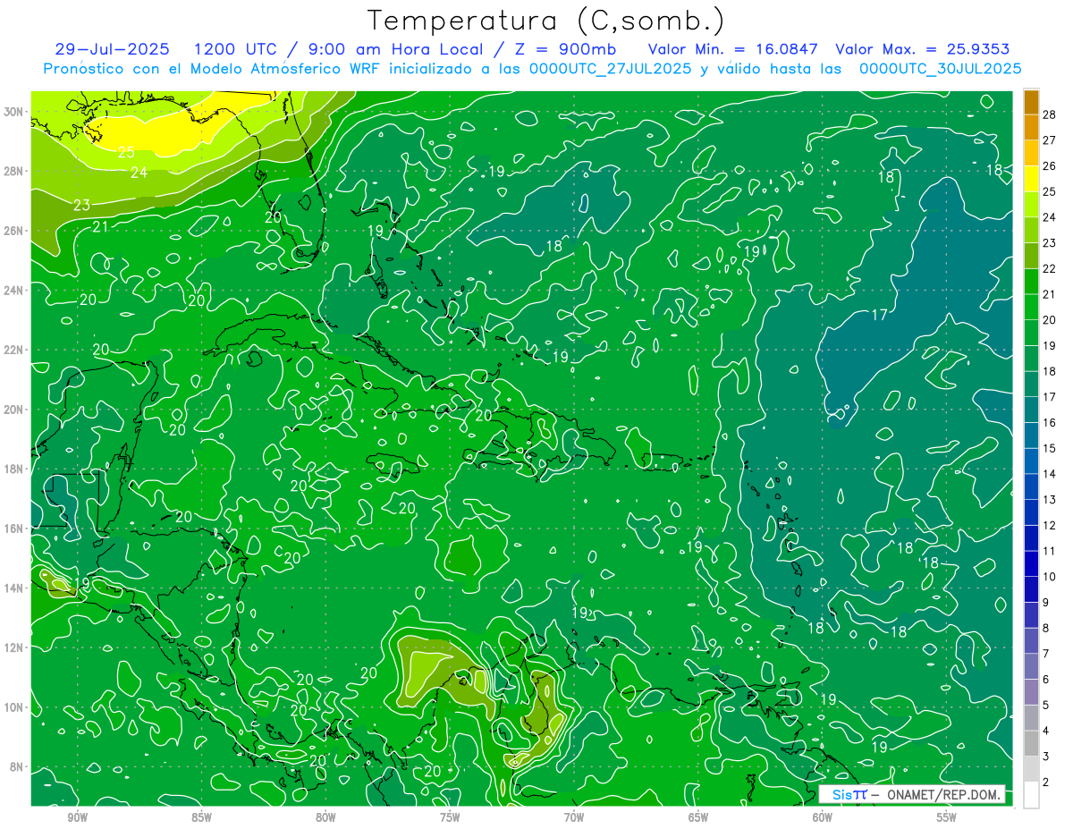
Task: Select the legend color band between 27 and 28
Action: [1031, 127]
